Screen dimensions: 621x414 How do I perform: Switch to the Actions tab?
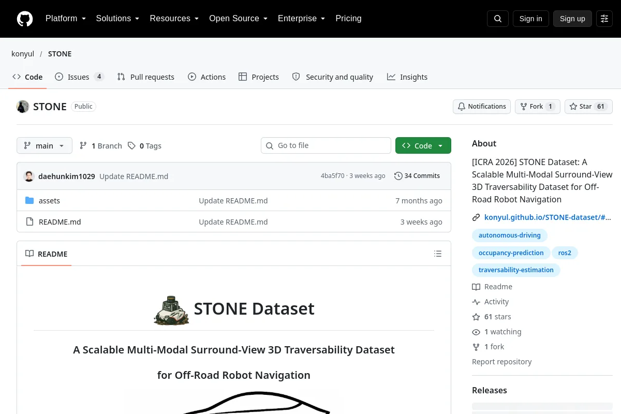[207, 77]
